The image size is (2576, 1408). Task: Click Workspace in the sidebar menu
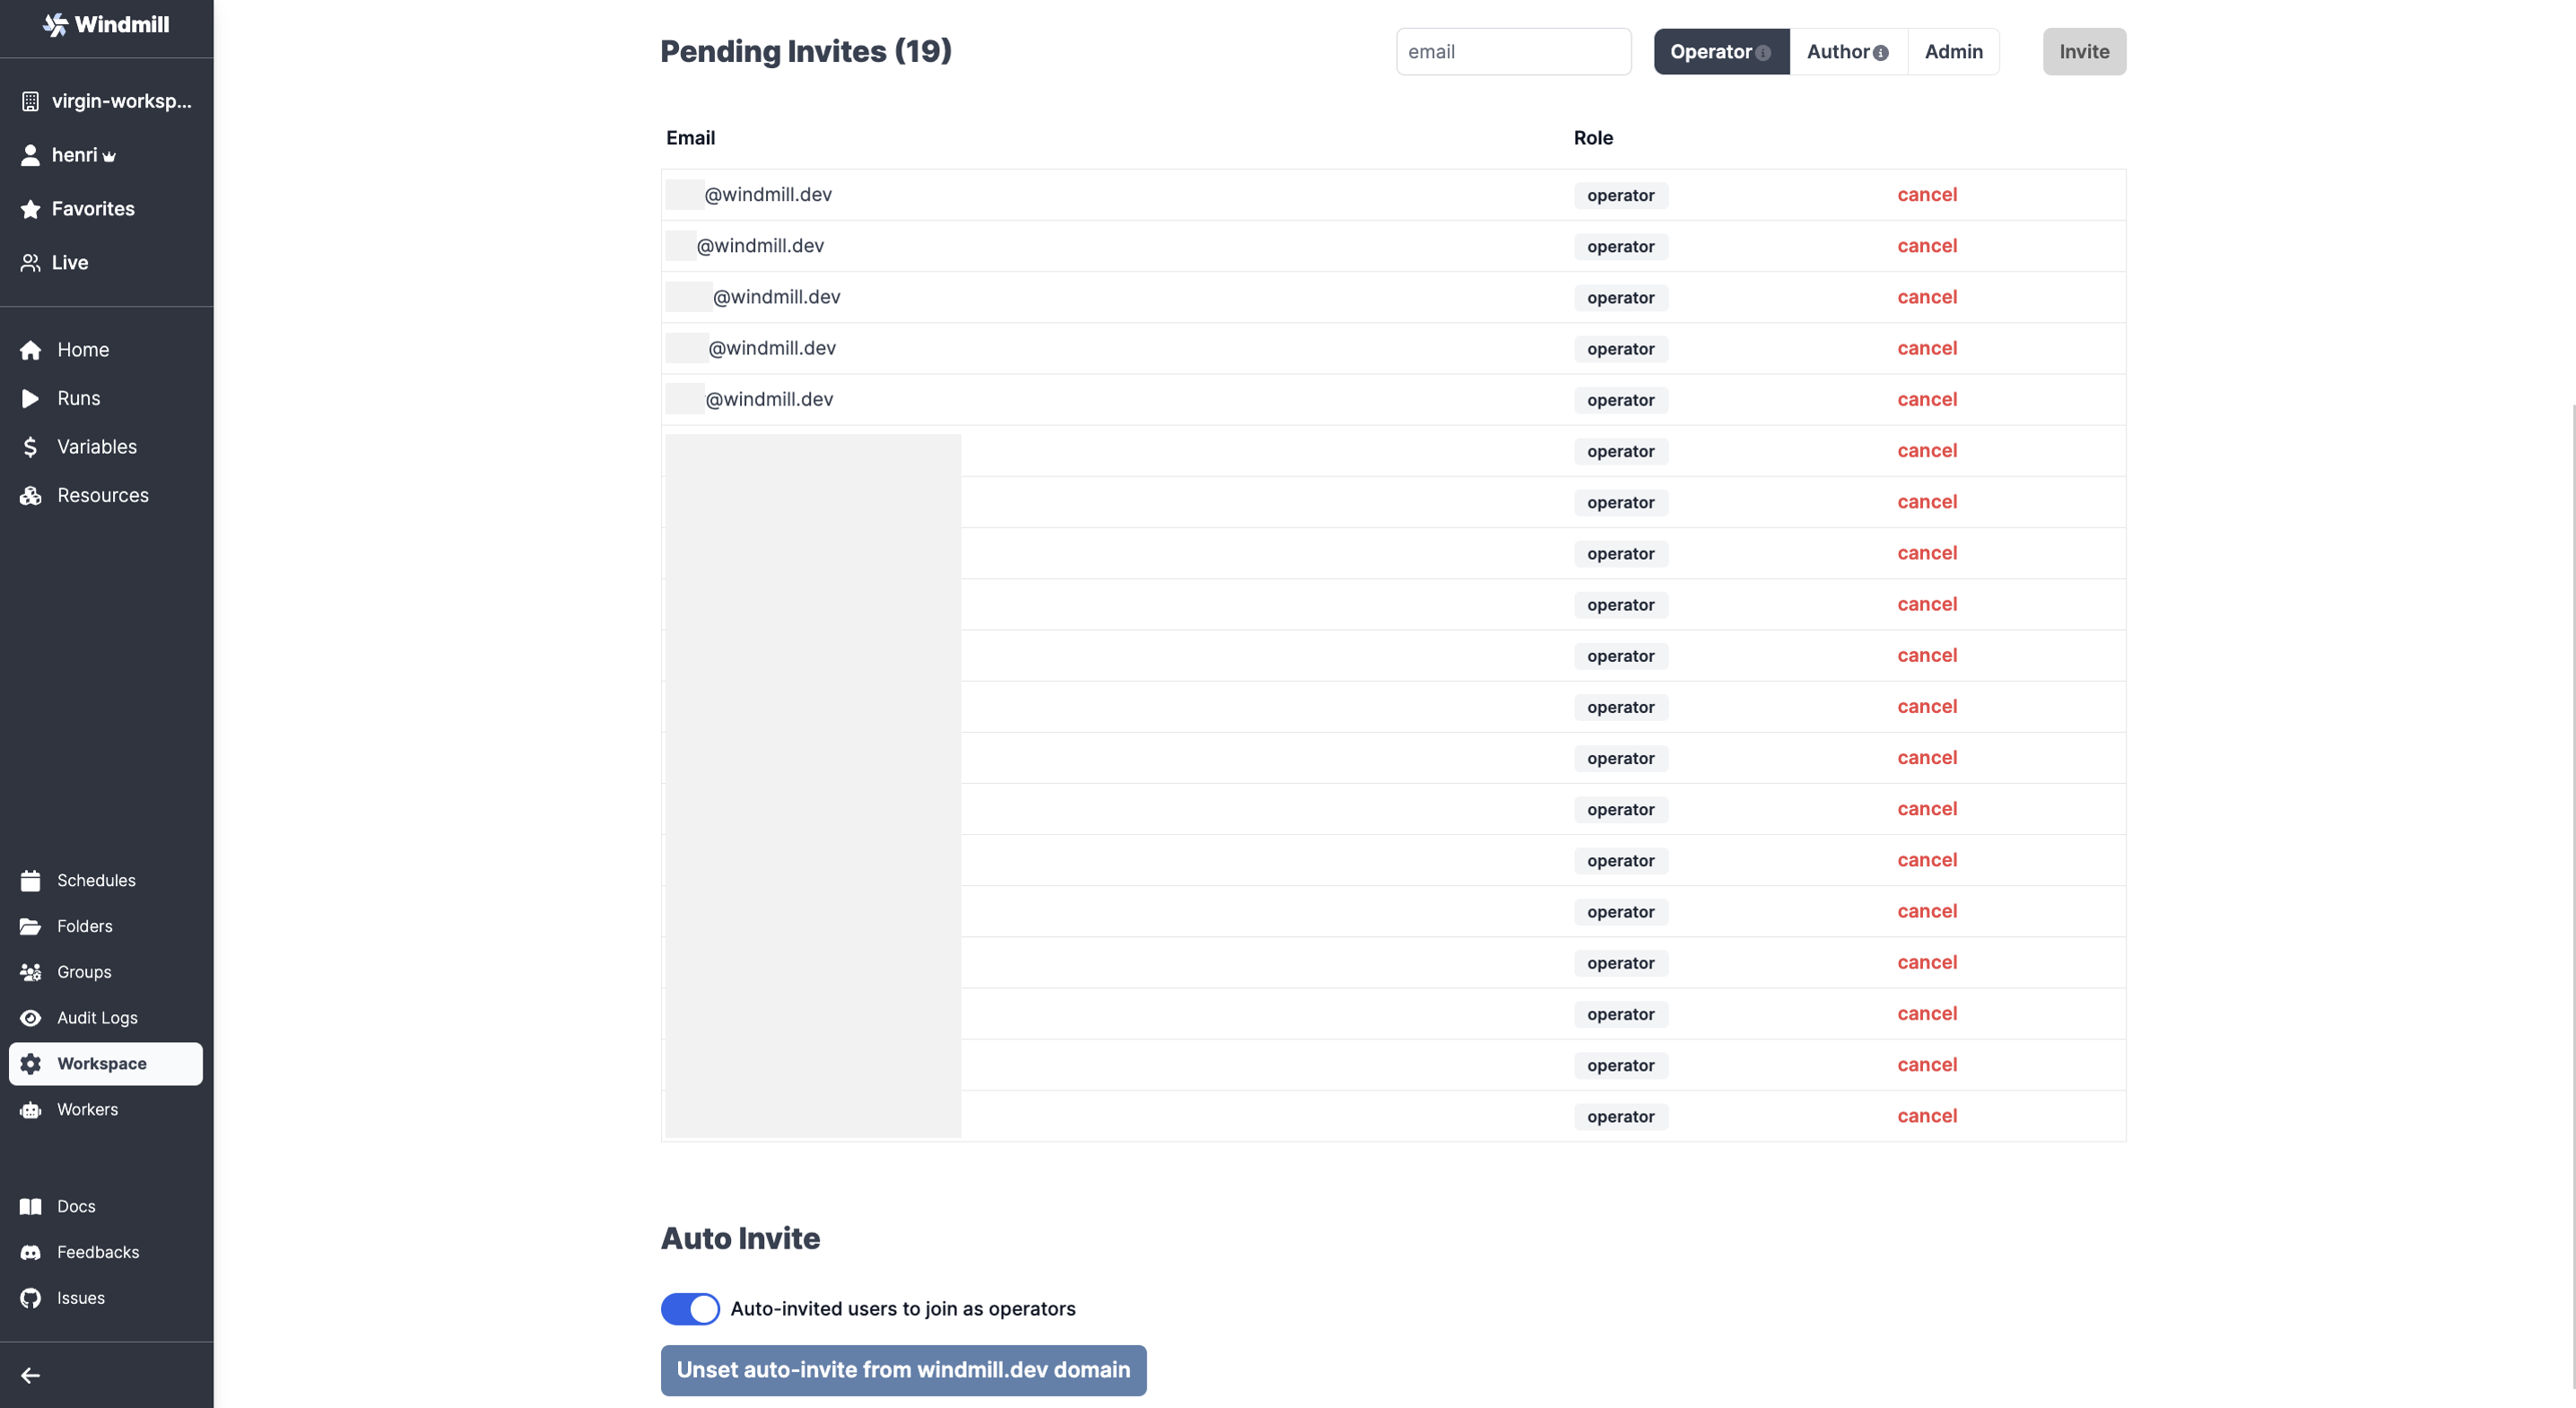tap(100, 1063)
